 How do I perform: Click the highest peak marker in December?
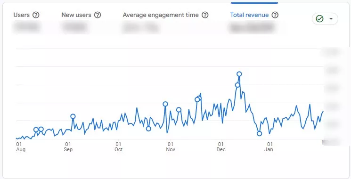point(239,74)
